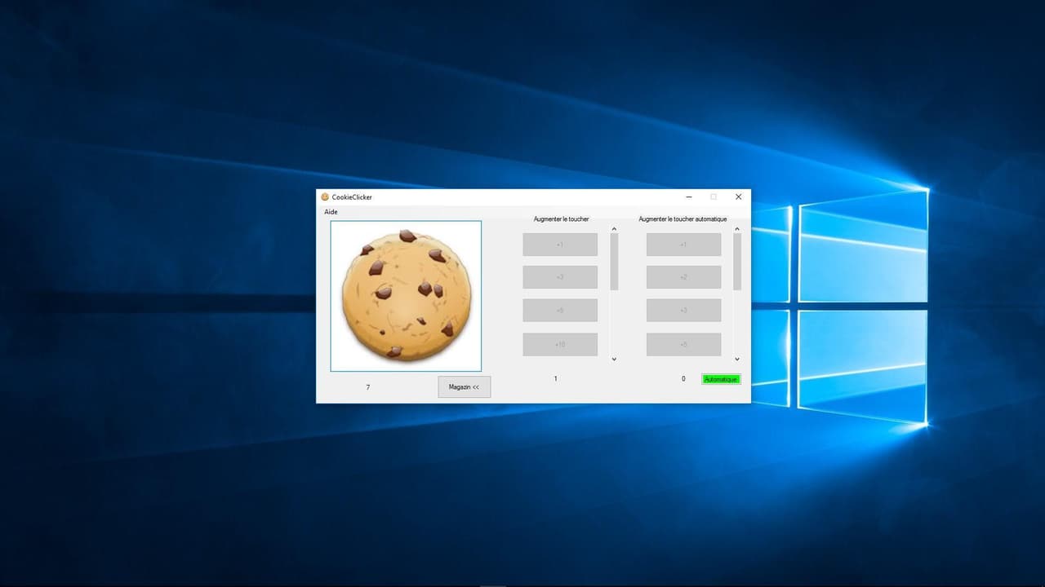Click down arrow of Augmenter le toucher scrollbar
This screenshot has width=1045, height=587.
point(614,359)
